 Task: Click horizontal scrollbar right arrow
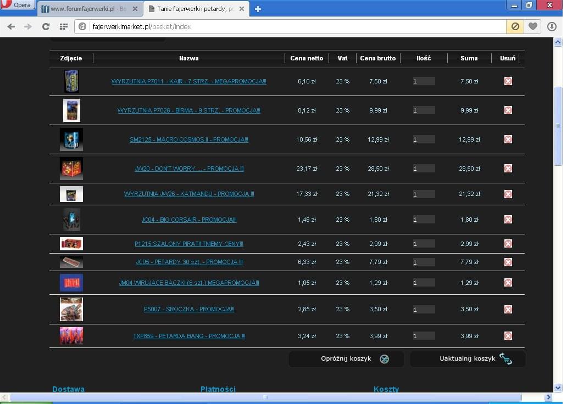[x=548, y=397]
